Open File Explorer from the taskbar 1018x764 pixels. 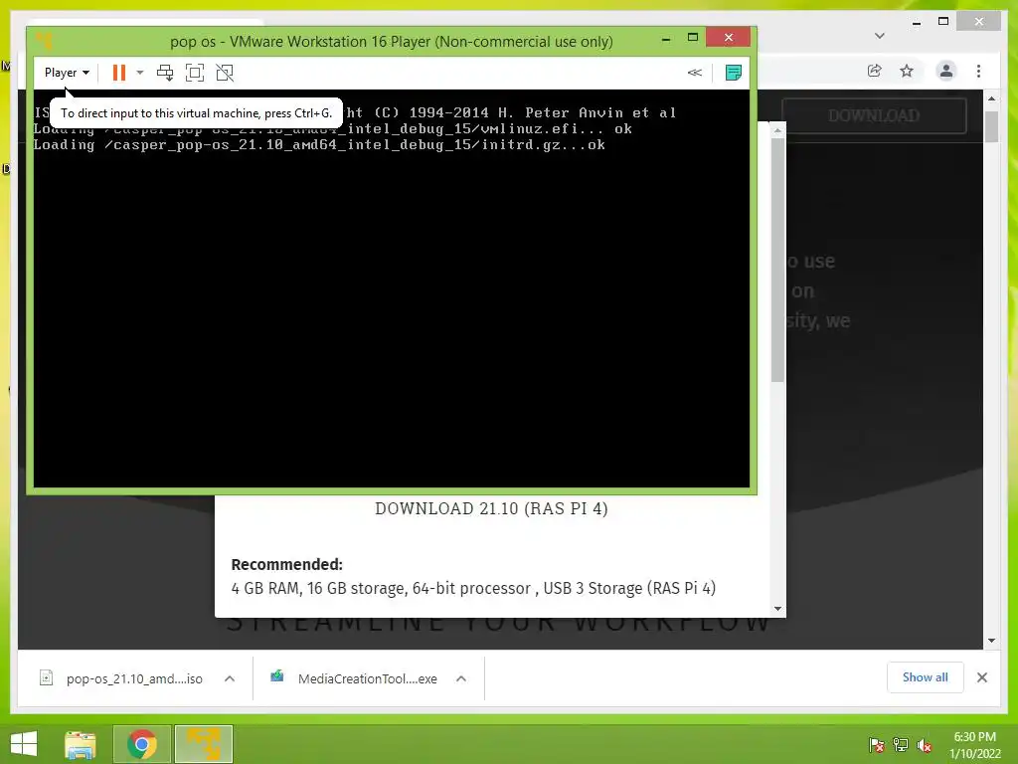pos(81,744)
